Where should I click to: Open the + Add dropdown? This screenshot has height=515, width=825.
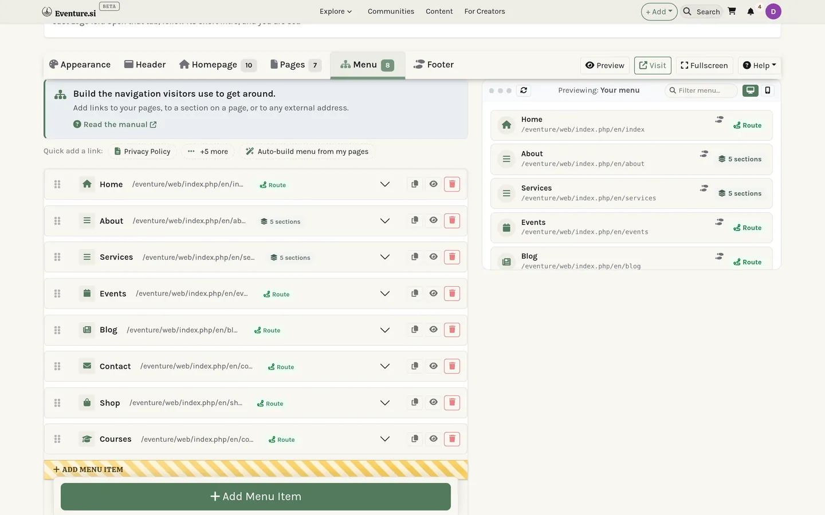coord(659,11)
